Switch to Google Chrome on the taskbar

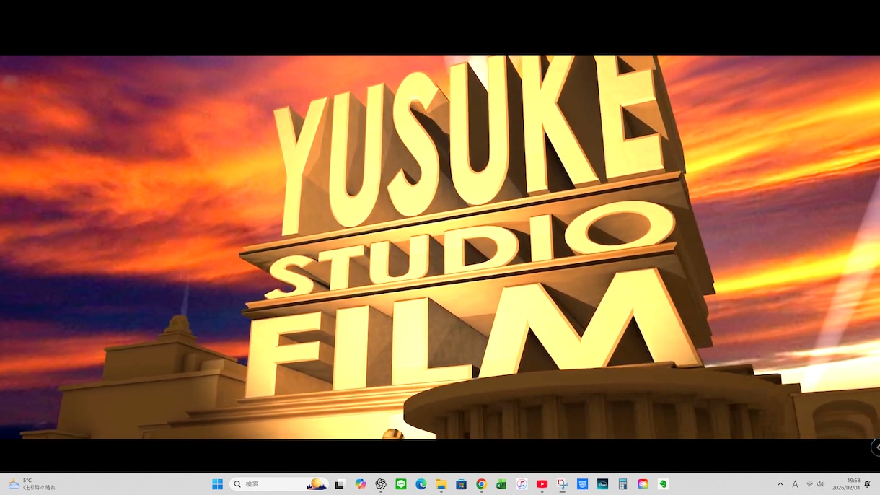[481, 484]
